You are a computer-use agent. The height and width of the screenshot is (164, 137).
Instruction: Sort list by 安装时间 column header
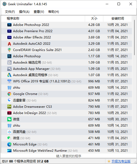pyautogui.click(x=117, y=19)
